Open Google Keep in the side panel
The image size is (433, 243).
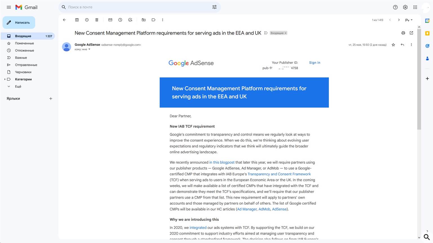427,33
